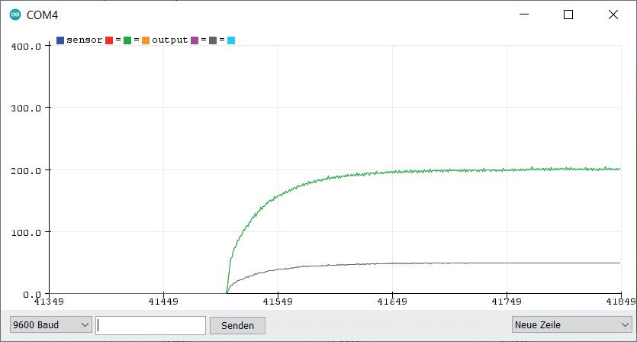Maximize the COM4 plotter window

point(568,15)
